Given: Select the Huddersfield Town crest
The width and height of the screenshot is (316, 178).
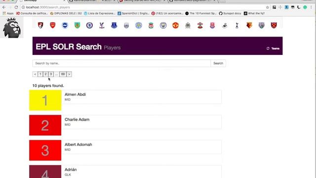Looking at the screenshot, I should [126, 25].
